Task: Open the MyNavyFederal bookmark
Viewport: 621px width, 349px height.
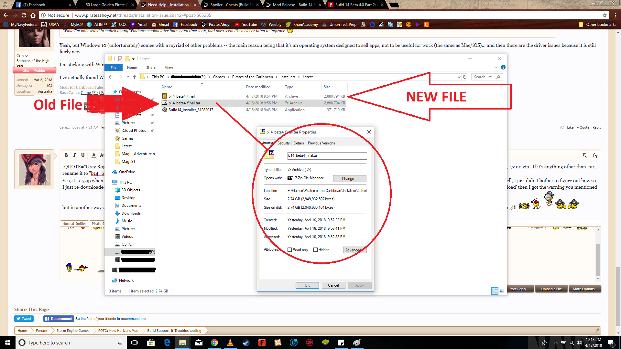Action: [21, 25]
